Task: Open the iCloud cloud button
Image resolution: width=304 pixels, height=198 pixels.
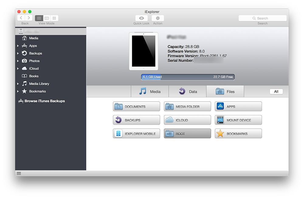Action: (187, 120)
